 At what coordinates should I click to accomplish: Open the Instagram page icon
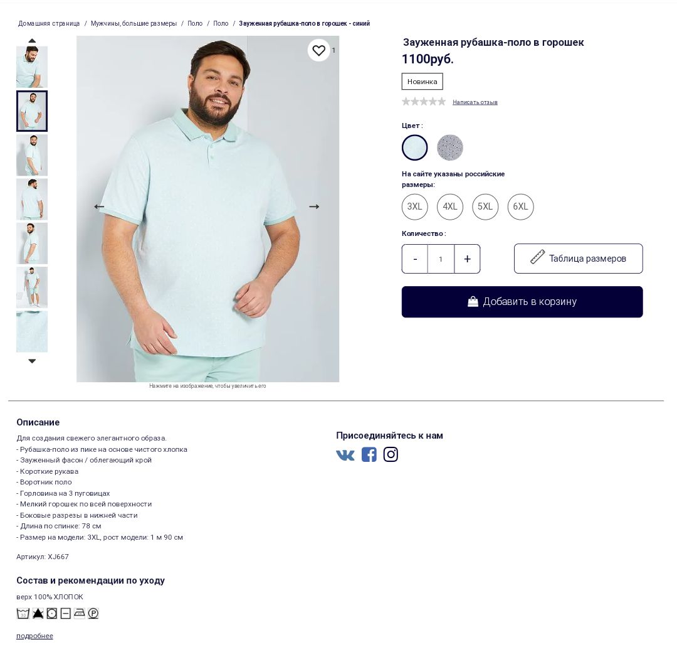click(391, 455)
